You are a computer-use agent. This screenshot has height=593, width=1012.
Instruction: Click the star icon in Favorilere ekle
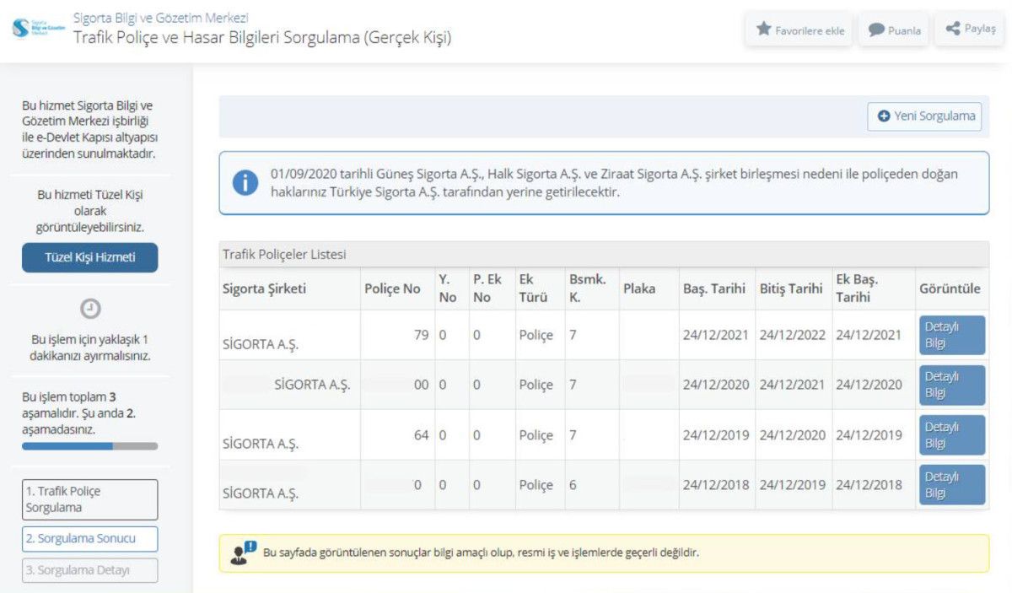(x=764, y=30)
